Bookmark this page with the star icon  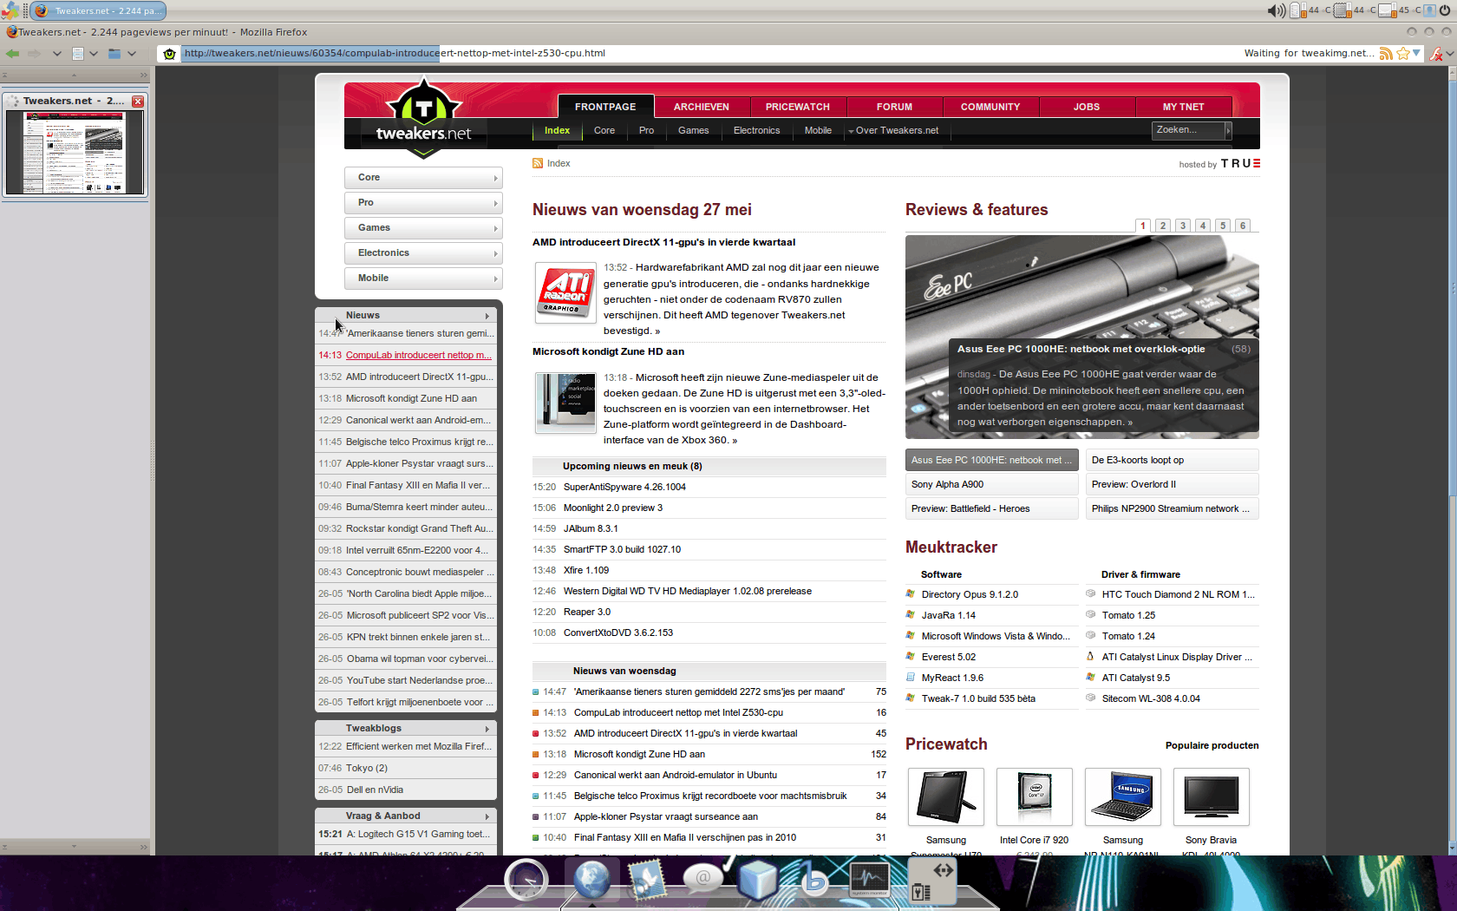(x=1402, y=54)
